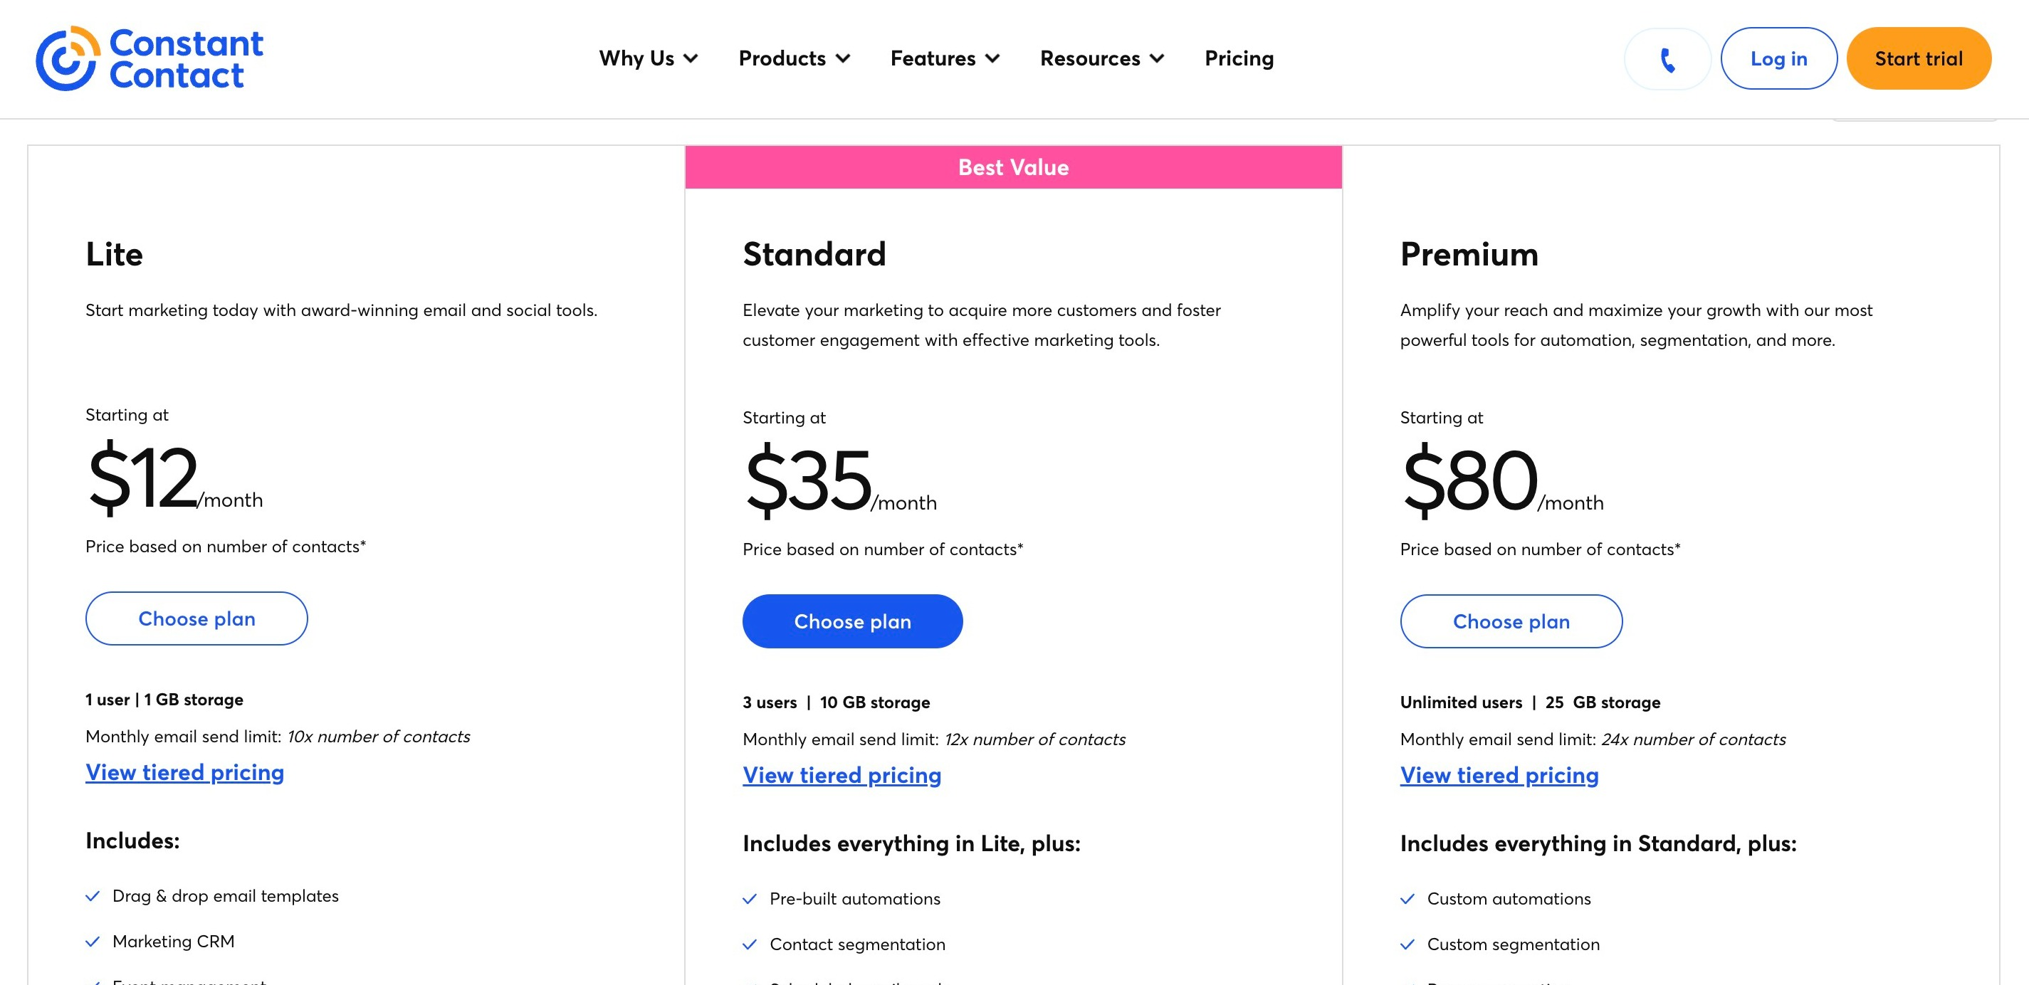The width and height of the screenshot is (2029, 985).
Task: Start a free trial
Action: tap(1918, 58)
